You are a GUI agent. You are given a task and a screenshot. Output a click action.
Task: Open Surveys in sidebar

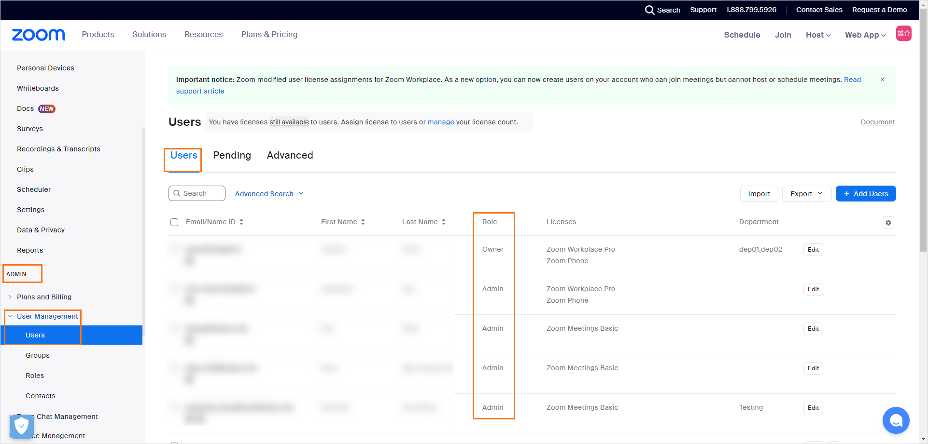pyautogui.click(x=30, y=129)
